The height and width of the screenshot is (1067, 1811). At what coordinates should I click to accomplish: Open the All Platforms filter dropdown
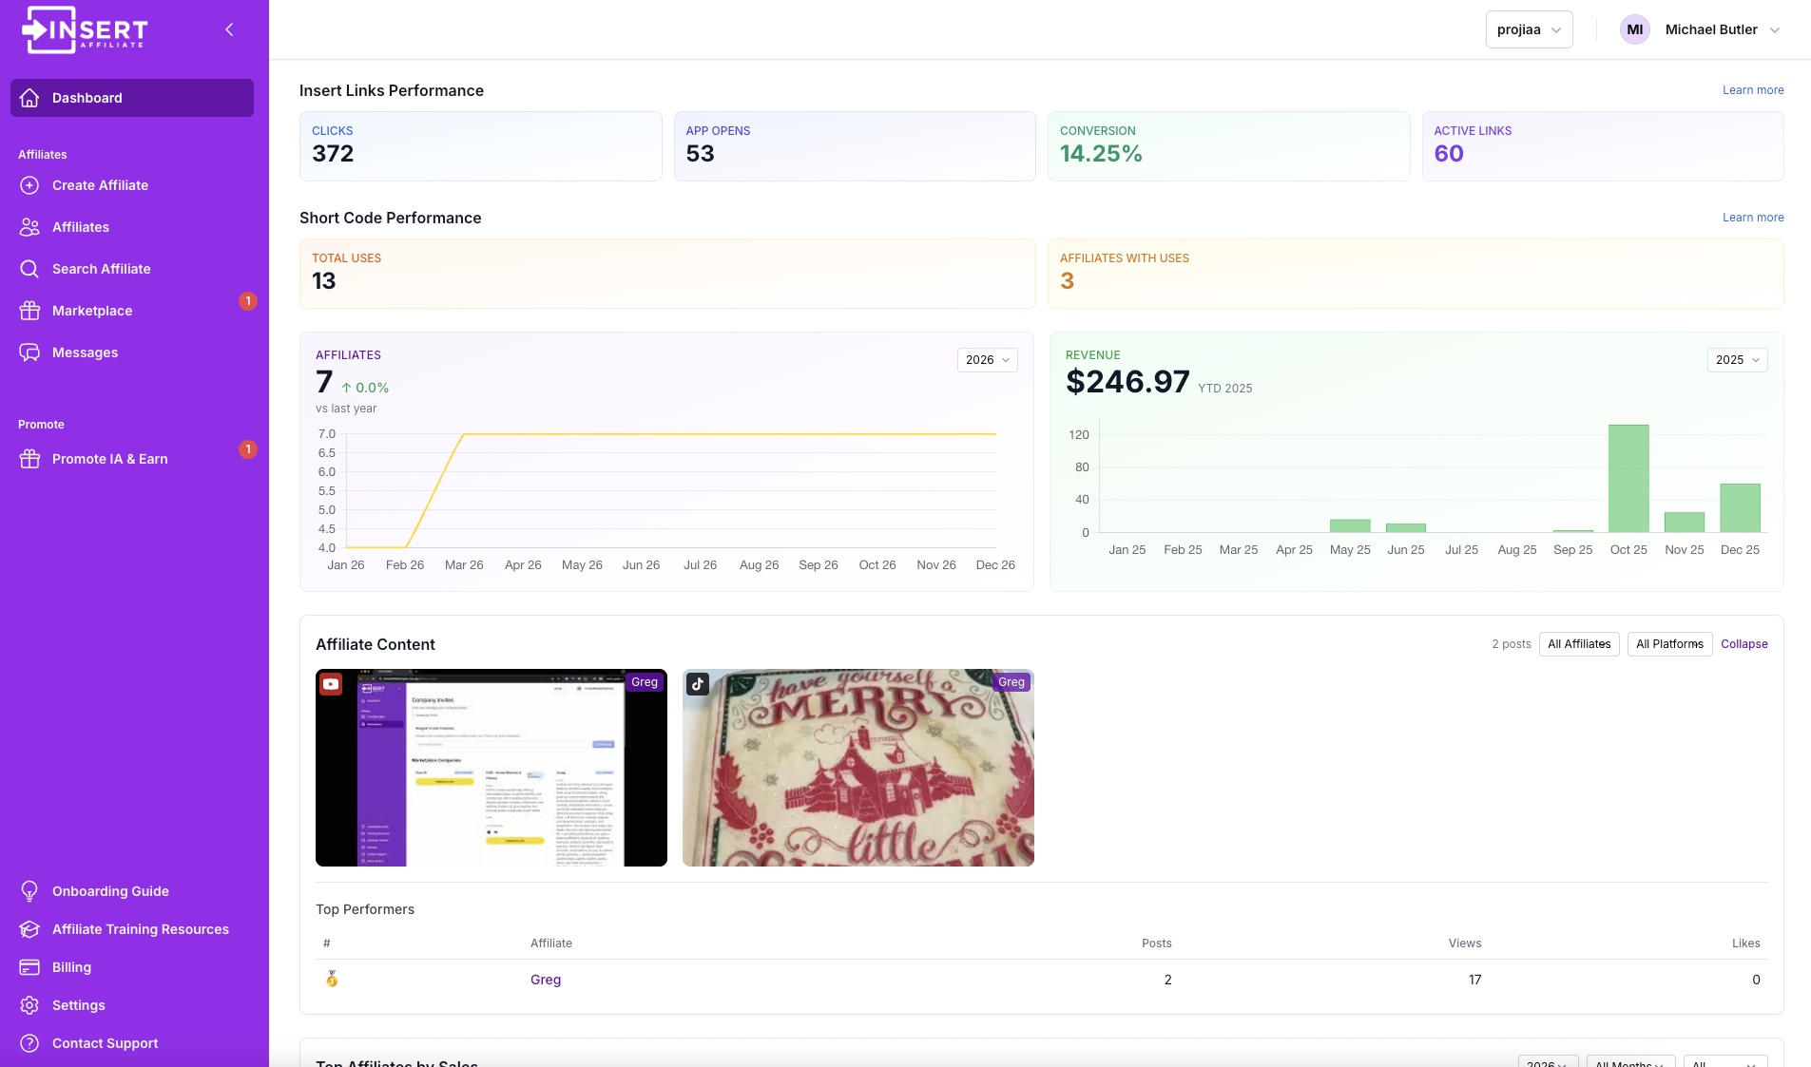pyautogui.click(x=1669, y=644)
